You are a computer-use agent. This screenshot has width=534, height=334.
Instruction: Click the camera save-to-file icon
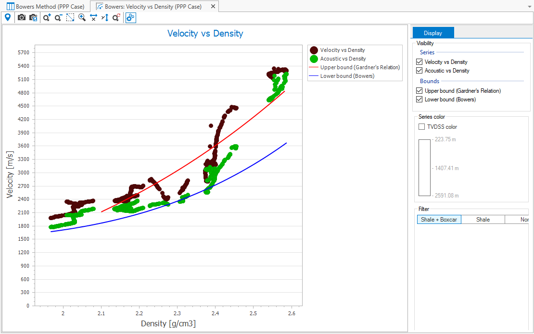(33, 18)
